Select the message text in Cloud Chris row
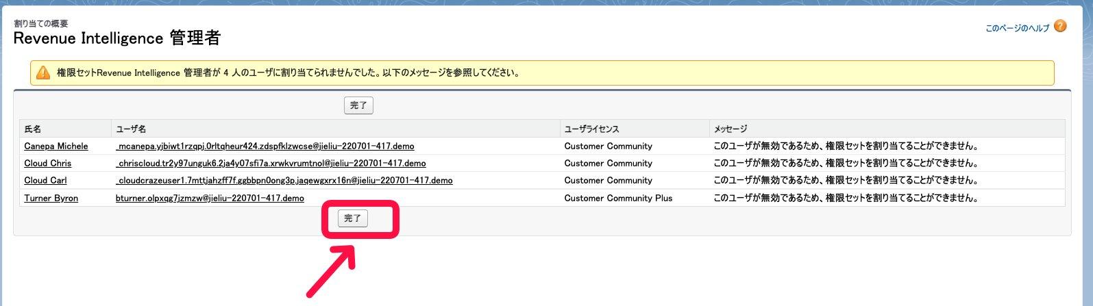The height and width of the screenshot is (306, 1093). 846,163
